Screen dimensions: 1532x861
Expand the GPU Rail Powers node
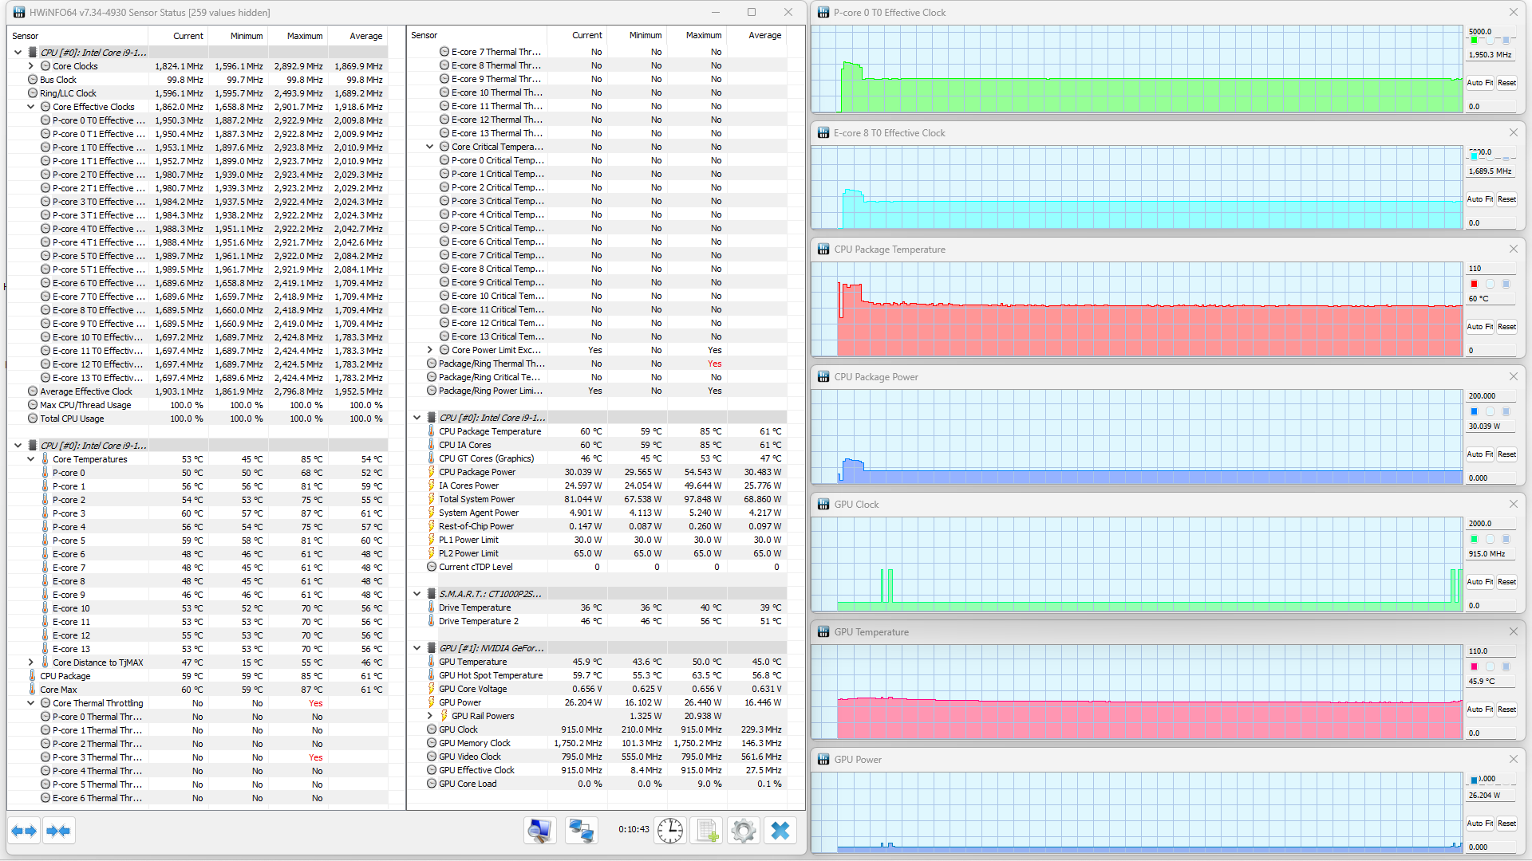pyautogui.click(x=430, y=716)
